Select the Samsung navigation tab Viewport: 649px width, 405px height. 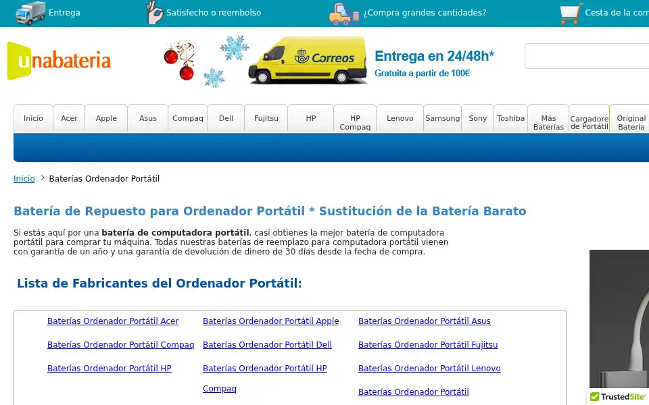[x=442, y=118]
